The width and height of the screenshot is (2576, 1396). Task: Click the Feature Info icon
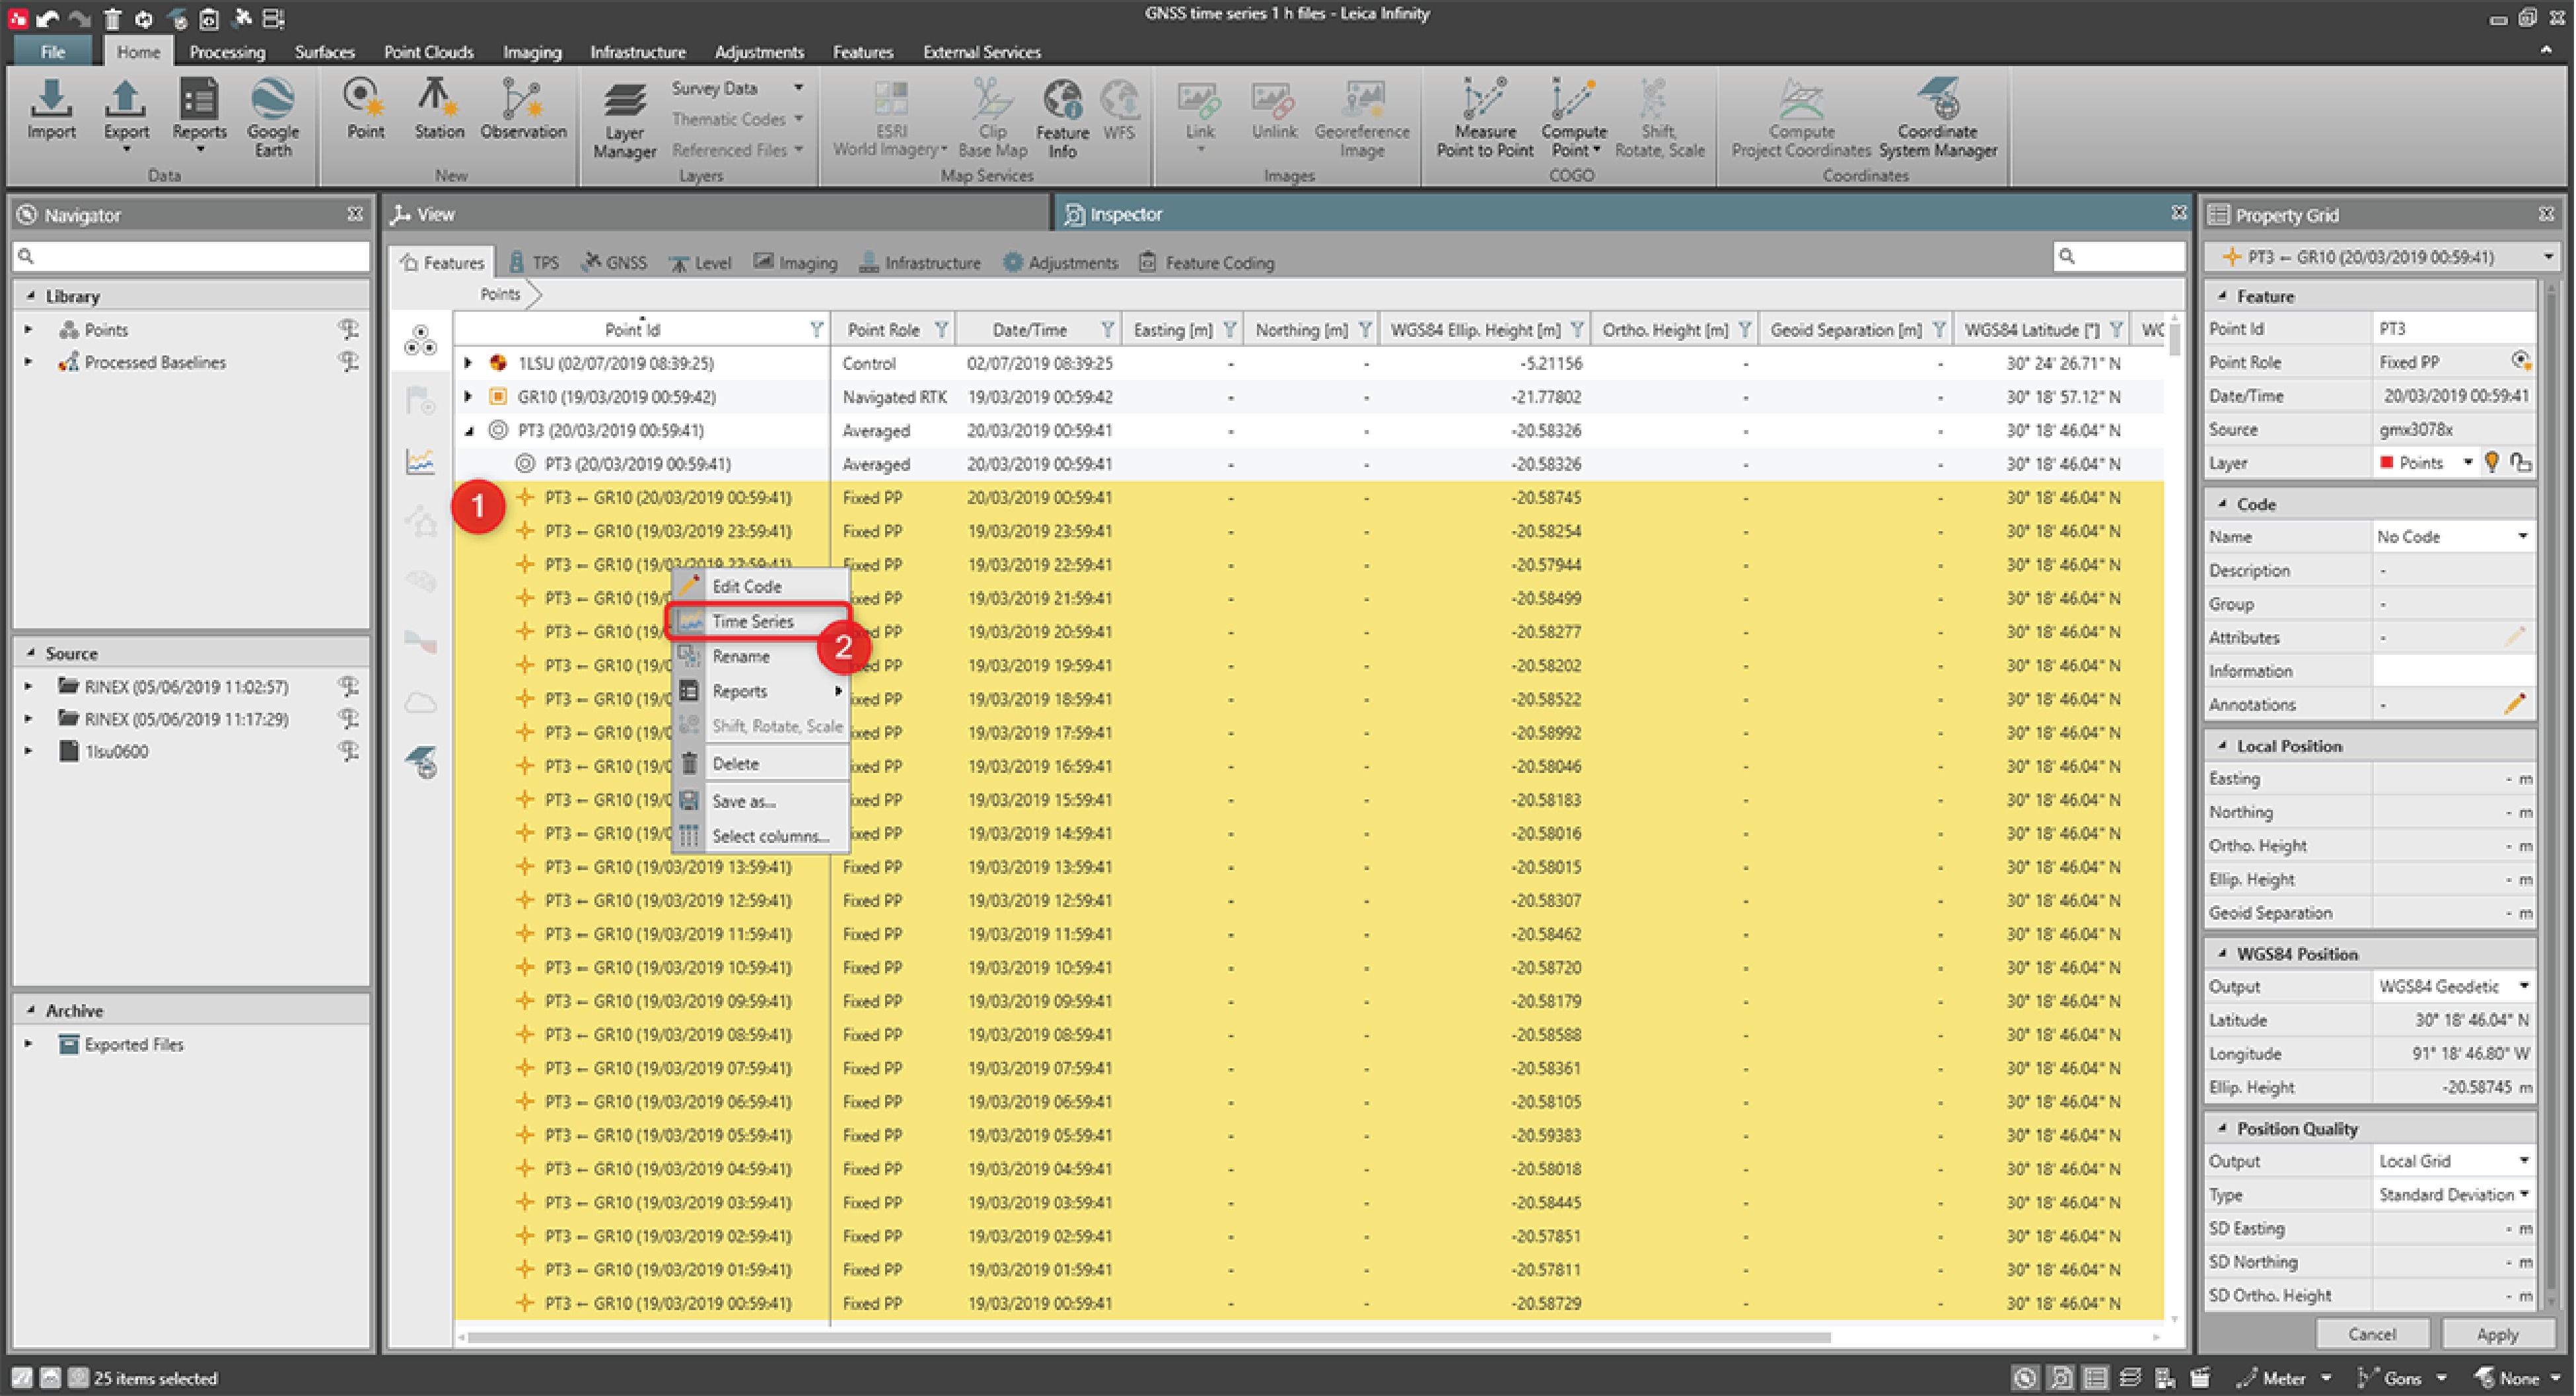[1062, 118]
